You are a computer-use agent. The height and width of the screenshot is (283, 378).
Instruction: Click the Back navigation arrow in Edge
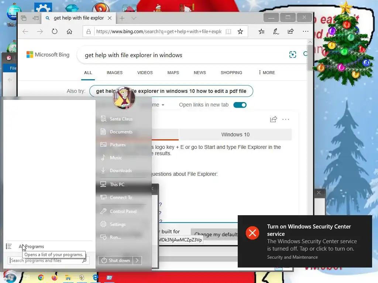25,32
